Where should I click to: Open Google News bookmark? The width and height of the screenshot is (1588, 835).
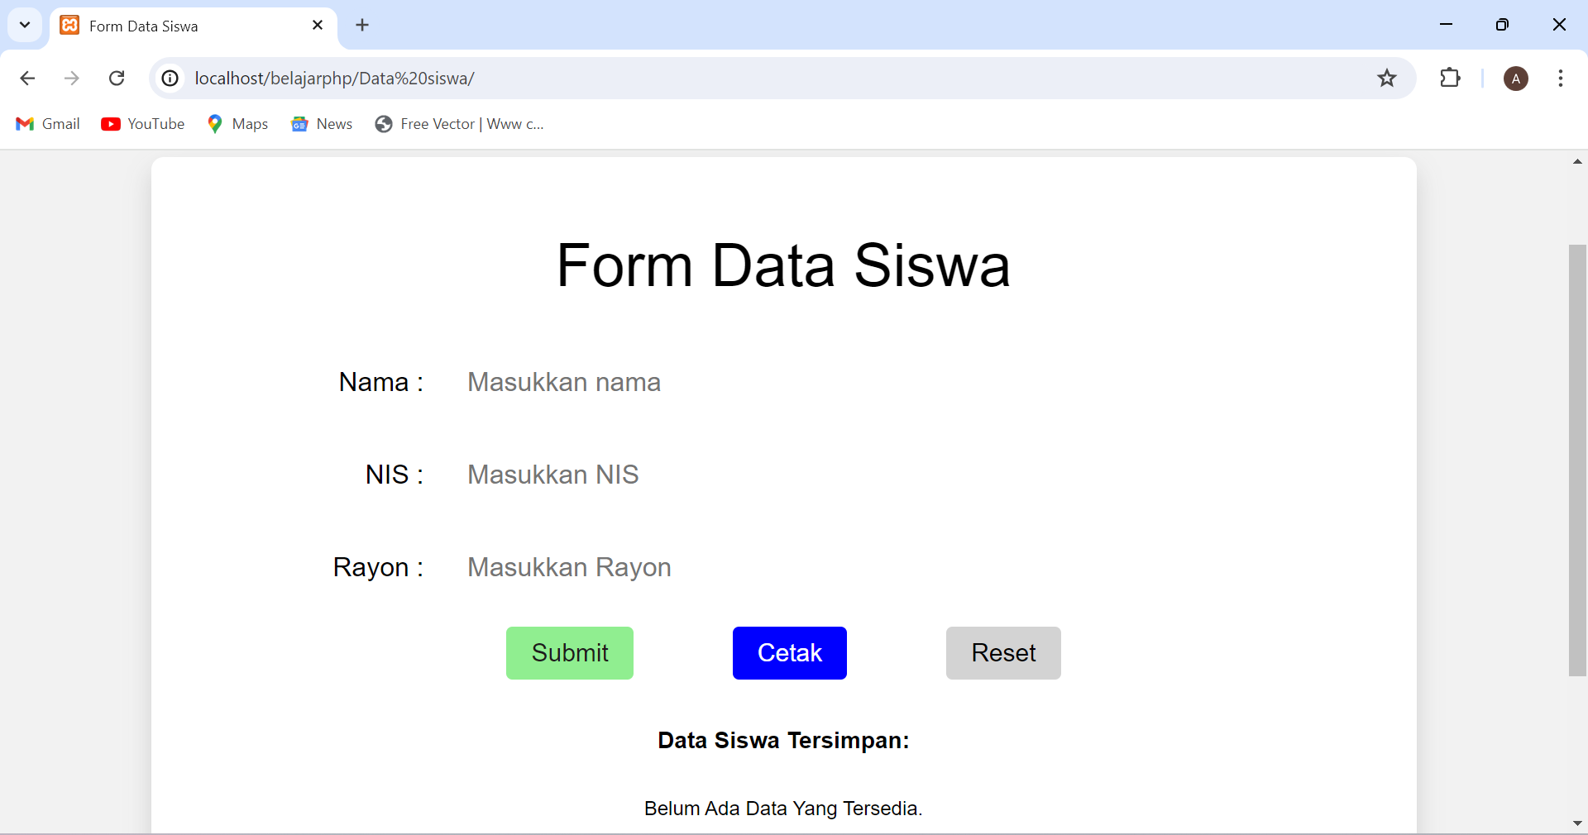322,124
